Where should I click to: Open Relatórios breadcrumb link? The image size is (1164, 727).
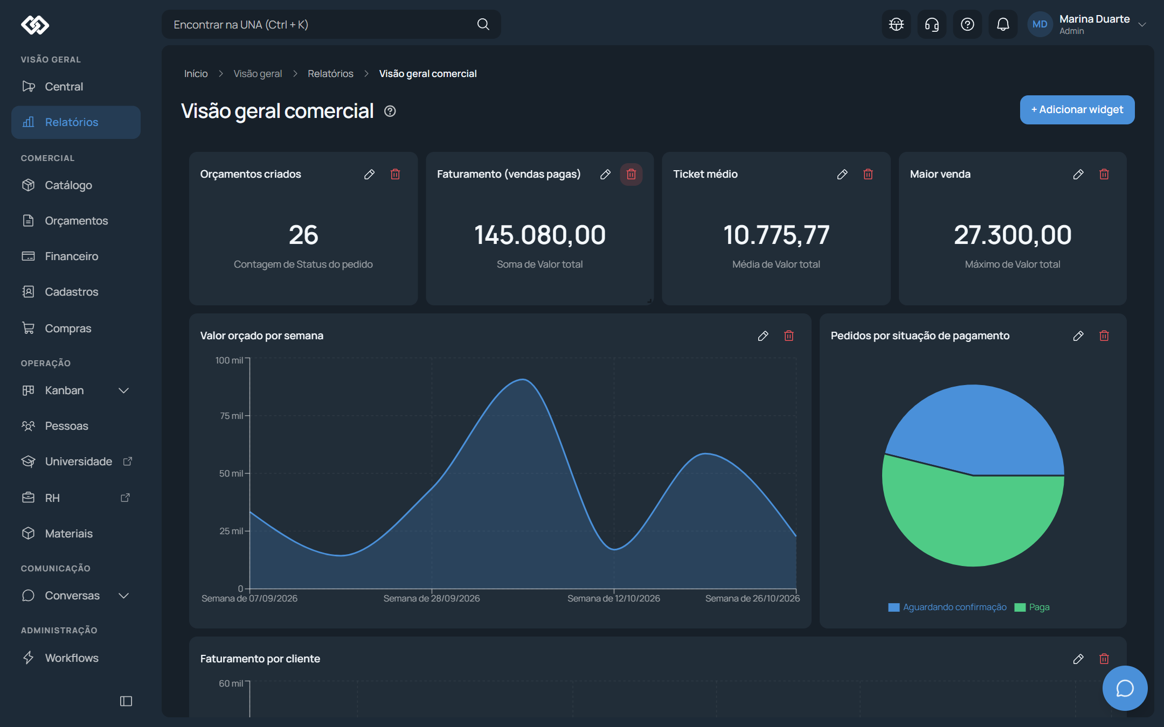(x=330, y=74)
